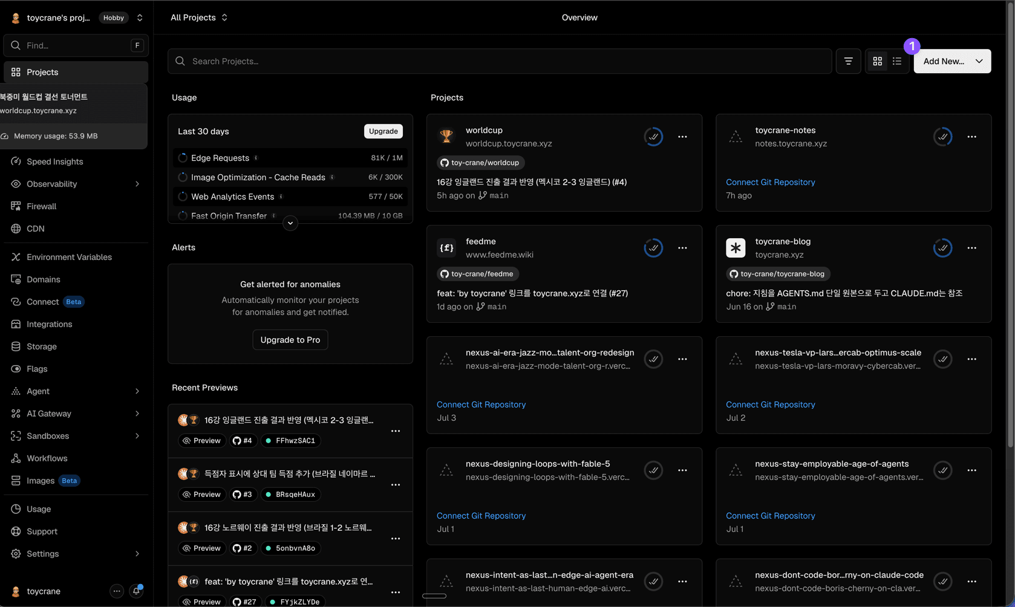The width and height of the screenshot is (1015, 607).
Task: Click Web Analytics Events info icon
Action: tap(281, 196)
